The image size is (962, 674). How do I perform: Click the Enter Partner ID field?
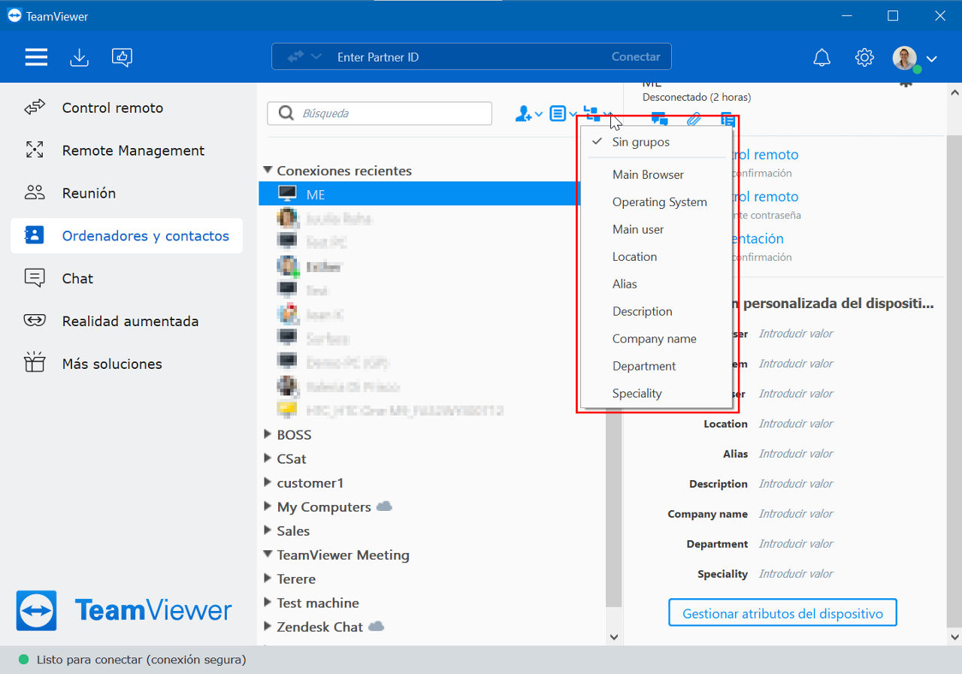(470, 57)
